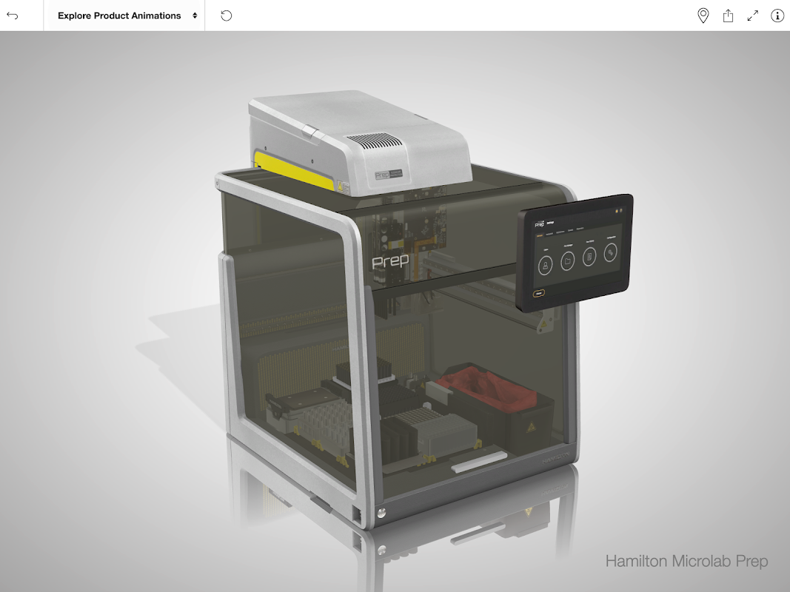Image resolution: width=790 pixels, height=592 pixels.
Task: Click the Prep logo on the glass
Action: coord(390,260)
